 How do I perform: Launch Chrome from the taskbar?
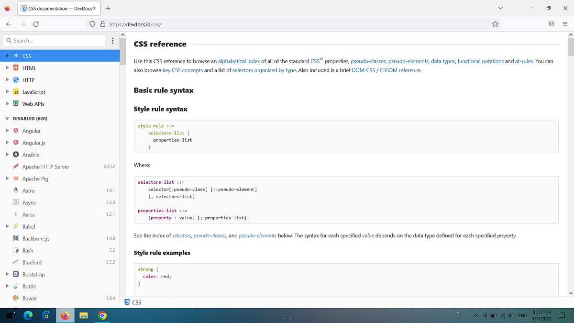[x=101, y=315]
